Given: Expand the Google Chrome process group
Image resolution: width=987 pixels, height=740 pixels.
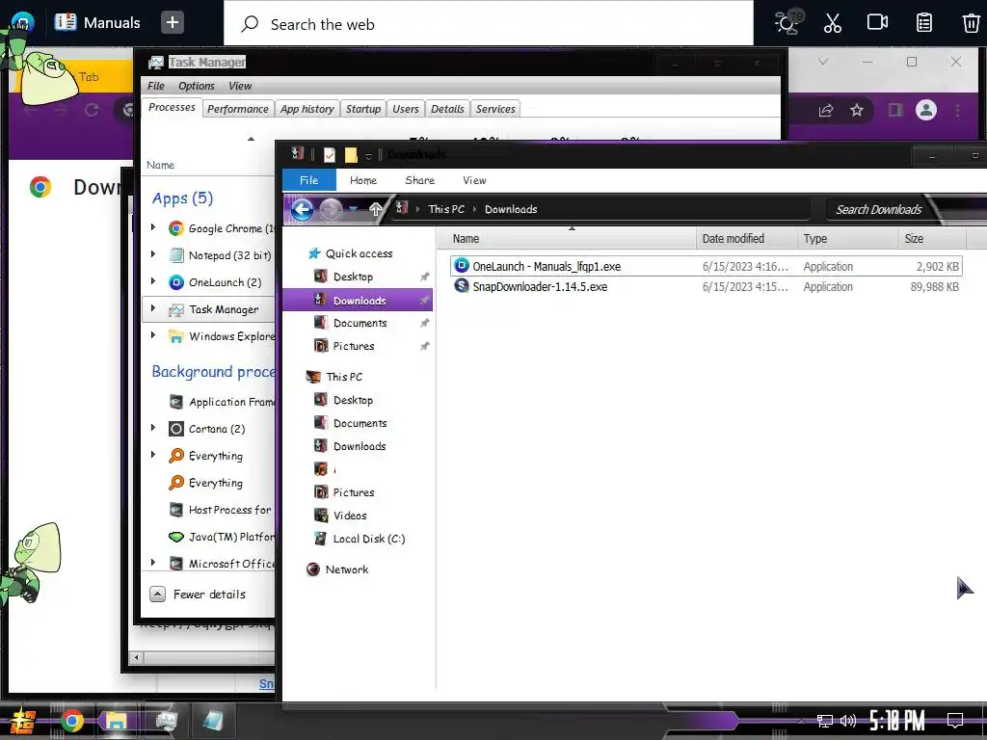Looking at the screenshot, I should point(153,227).
